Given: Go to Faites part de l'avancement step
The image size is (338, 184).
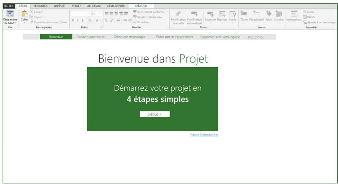Looking at the screenshot, I should [175, 37].
